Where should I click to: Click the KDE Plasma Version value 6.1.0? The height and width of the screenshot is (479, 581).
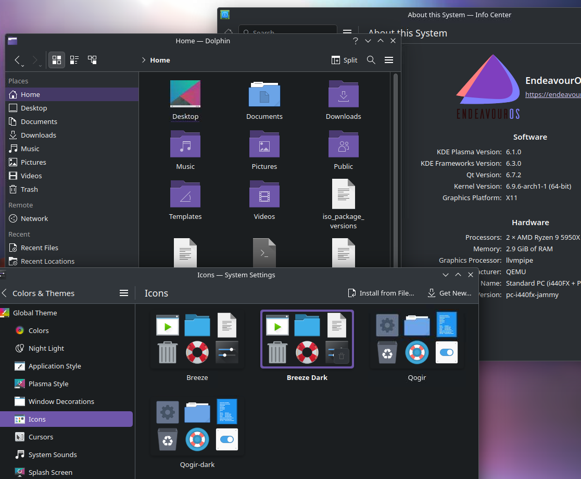click(513, 152)
